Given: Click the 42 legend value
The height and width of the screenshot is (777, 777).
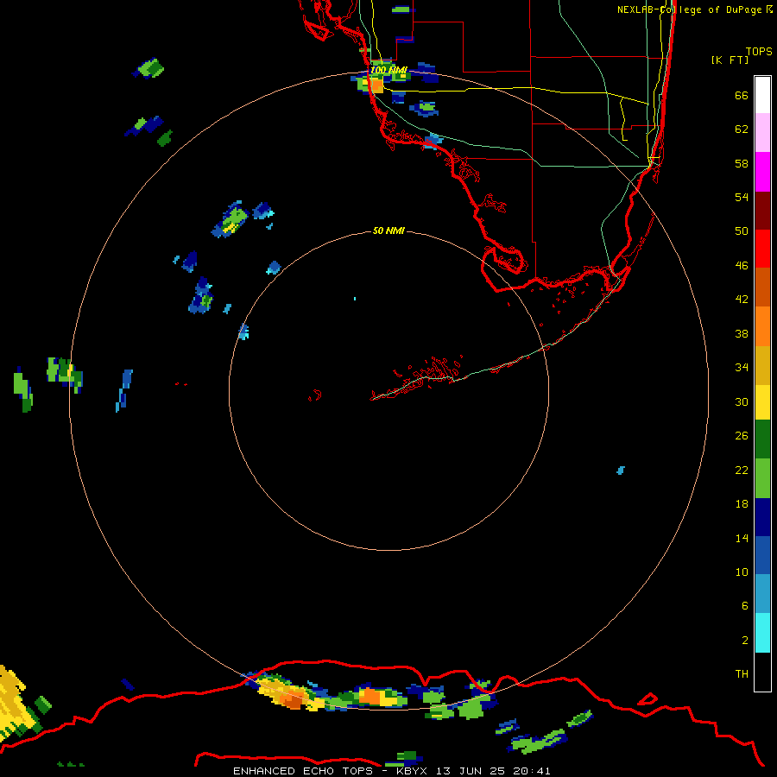Looking at the screenshot, I should coord(742,300).
